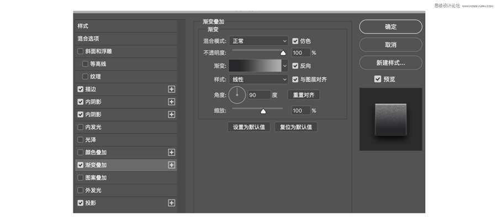The image size is (497, 220).
Task: Click the 不透明度 slider handle
Action: [x=283, y=53]
